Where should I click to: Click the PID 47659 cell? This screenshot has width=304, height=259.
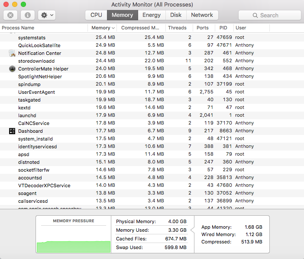coord(224,37)
